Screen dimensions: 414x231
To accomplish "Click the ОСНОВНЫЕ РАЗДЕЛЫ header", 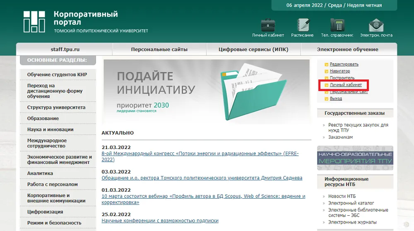I will click(x=57, y=60).
